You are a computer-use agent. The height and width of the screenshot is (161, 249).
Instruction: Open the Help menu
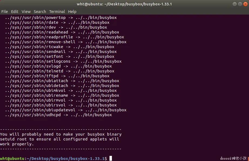pos(72,12)
